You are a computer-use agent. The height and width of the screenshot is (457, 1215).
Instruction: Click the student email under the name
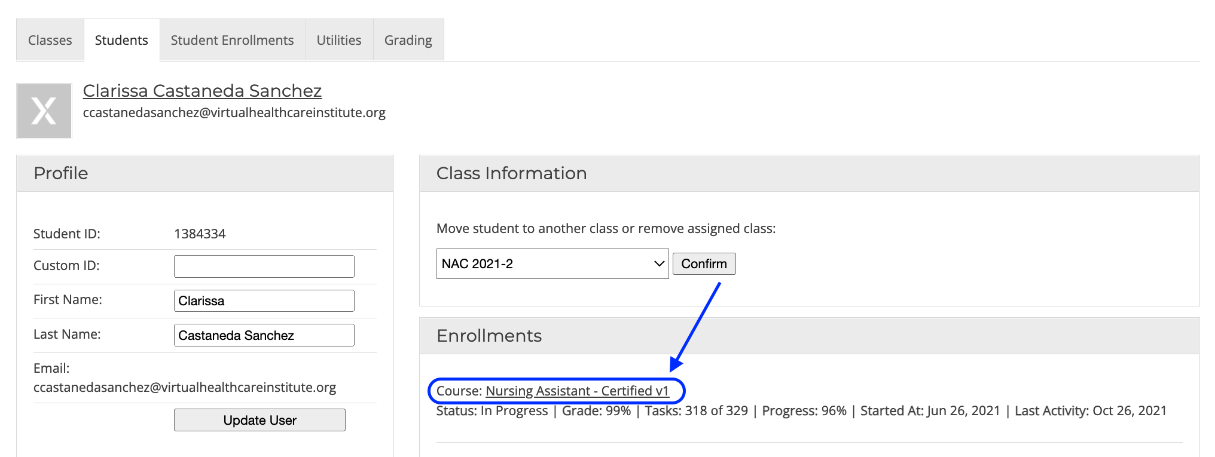point(234,113)
